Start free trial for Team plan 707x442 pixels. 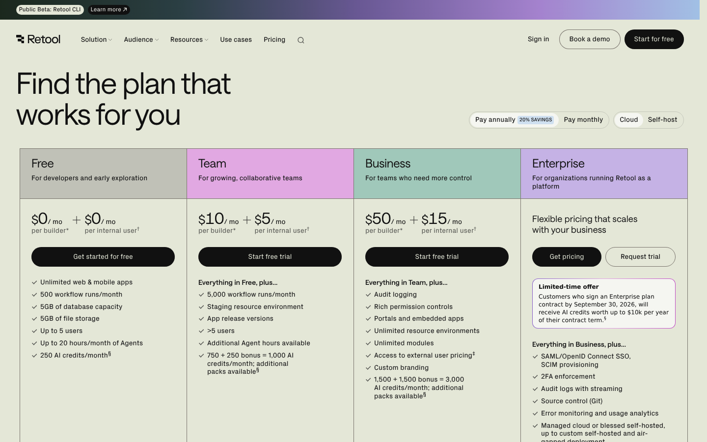(x=270, y=257)
